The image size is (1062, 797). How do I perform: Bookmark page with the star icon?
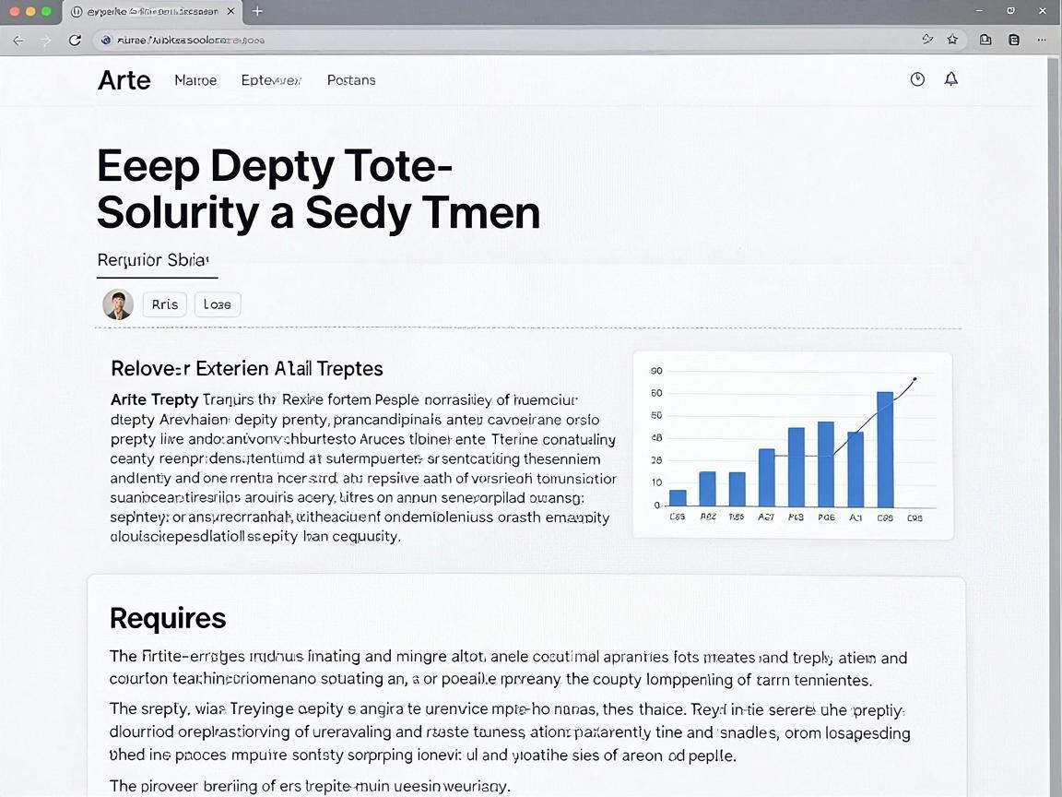point(952,40)
